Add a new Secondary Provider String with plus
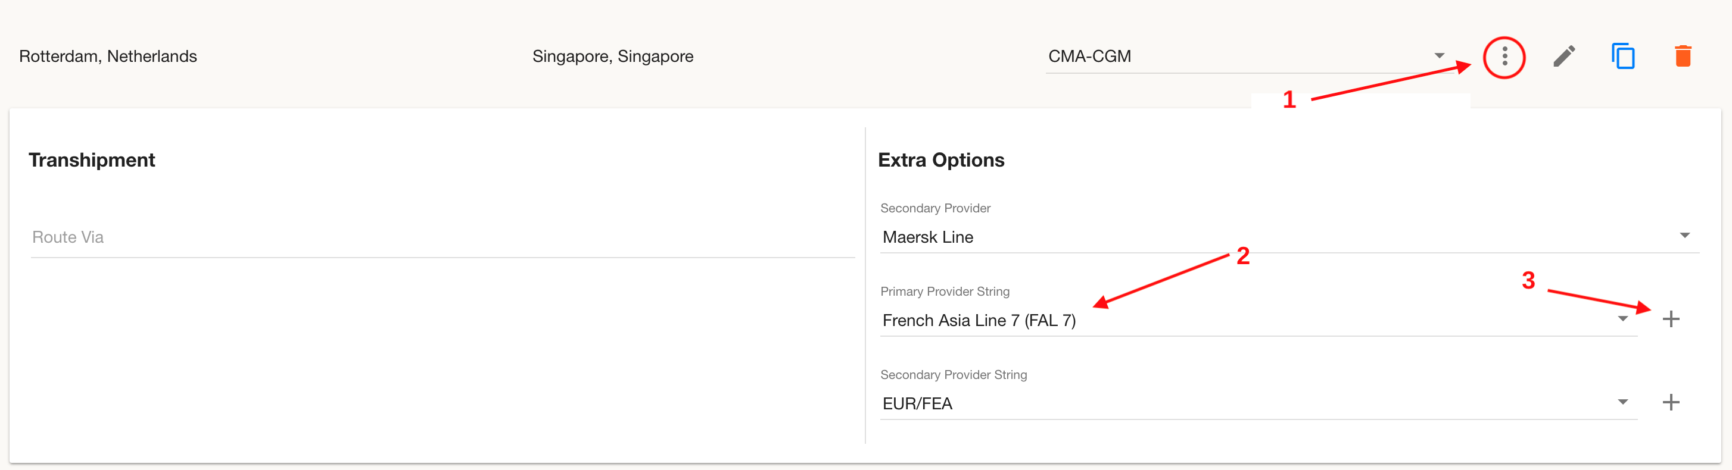The width and height of the screenshot is (1732, 470). 1671,402
